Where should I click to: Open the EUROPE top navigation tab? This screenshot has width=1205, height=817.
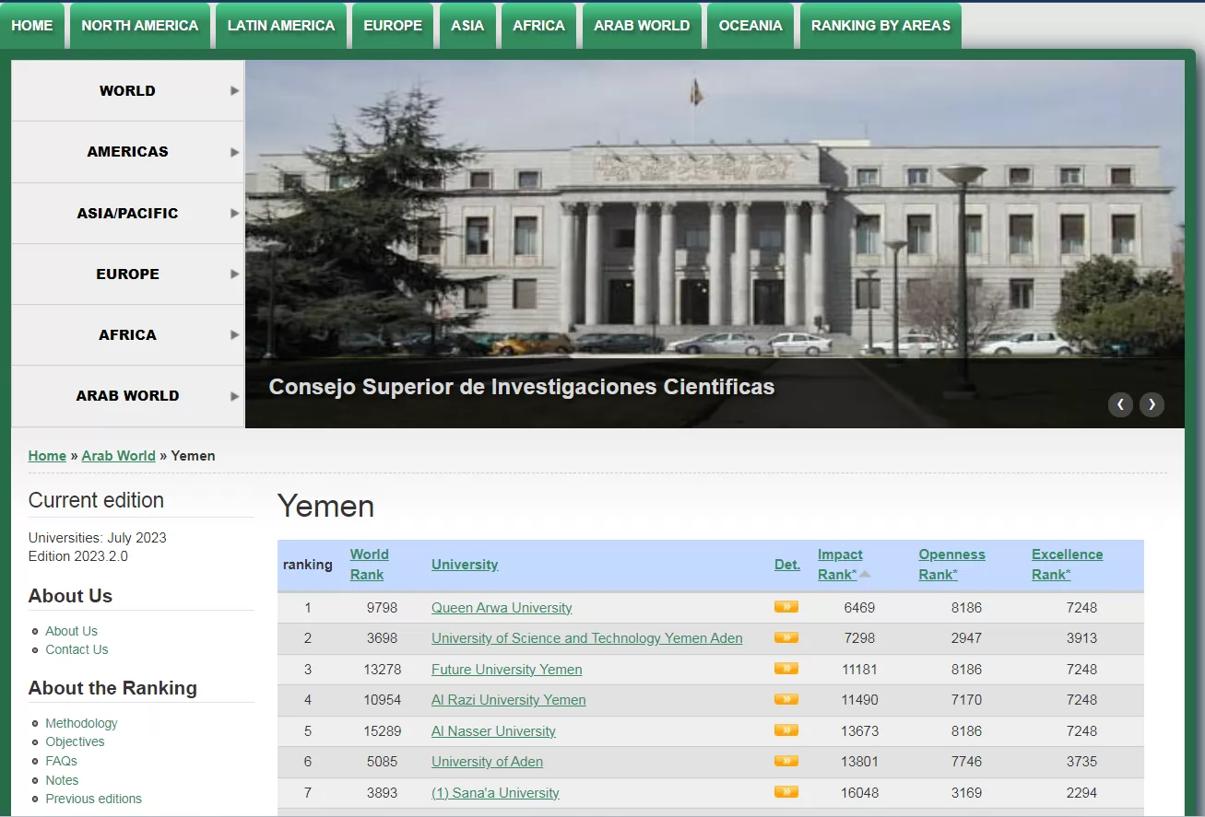click(x=393, y=26)
